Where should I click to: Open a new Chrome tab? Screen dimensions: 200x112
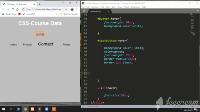point(40,4)
